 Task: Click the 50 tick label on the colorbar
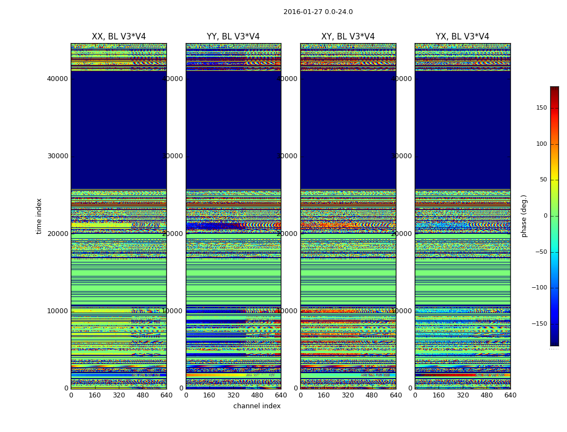click(x=542, y=180)
